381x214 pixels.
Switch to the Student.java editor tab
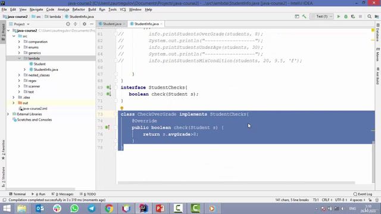(x=112, y=24)
